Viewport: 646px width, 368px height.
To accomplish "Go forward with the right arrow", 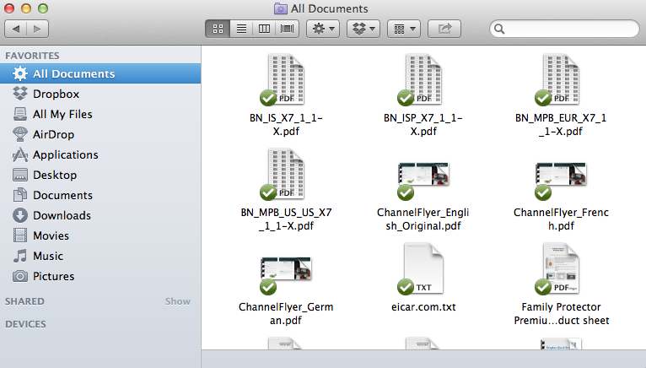I will tap(37, 29).
